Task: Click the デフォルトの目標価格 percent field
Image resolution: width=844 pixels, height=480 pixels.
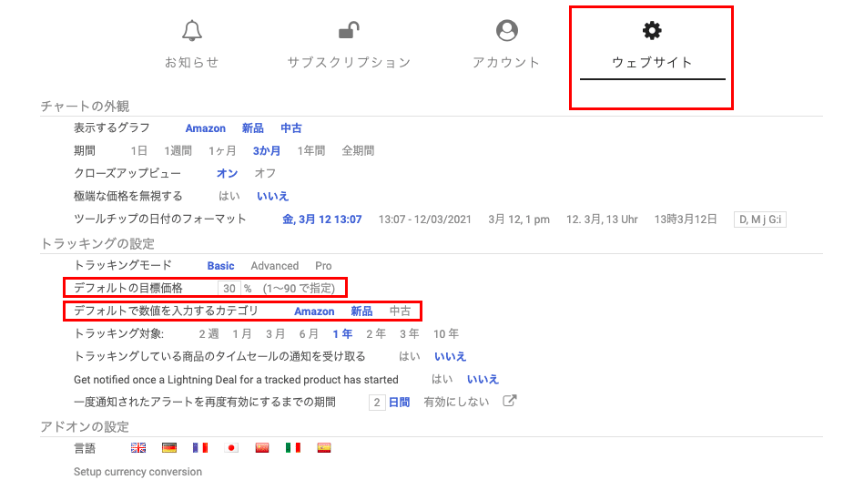Action: 229,288
